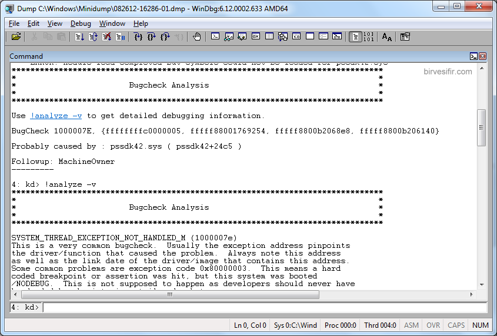This screenshot has height=336, width=497.
Task: Click the Paste clipboard toolbar icon
Action: pyautogui.click(x=61, y=37)
